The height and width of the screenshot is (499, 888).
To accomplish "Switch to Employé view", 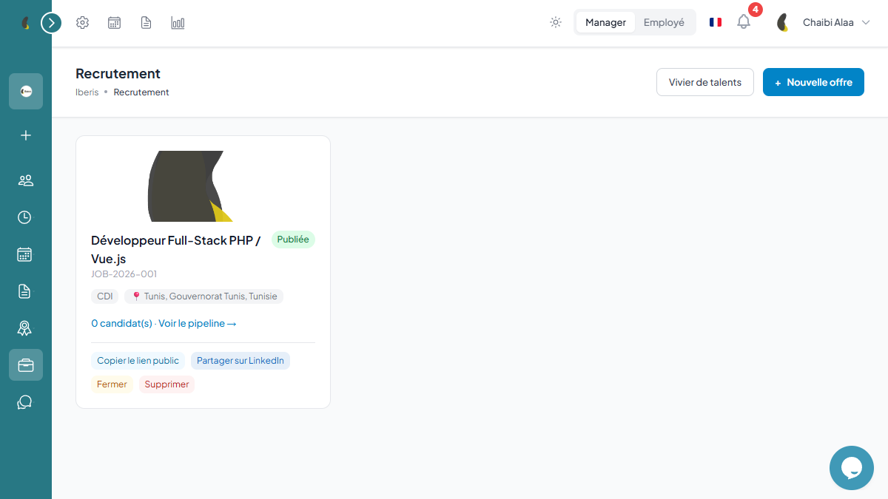I will coord(664,22).
